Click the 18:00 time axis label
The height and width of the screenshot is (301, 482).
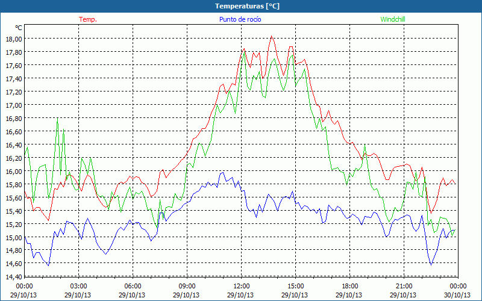(x=349, y=286)
